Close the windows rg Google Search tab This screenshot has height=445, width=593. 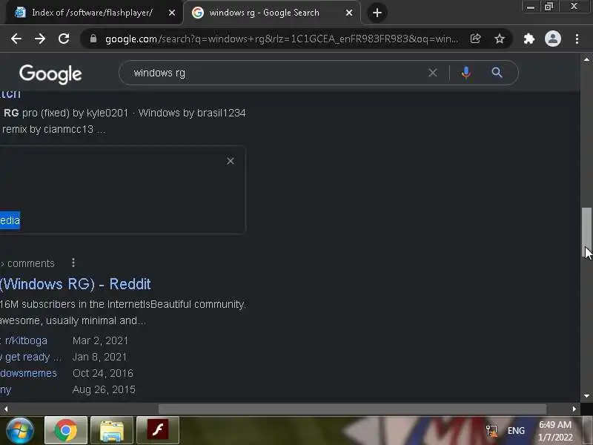(x=349, y=13)
